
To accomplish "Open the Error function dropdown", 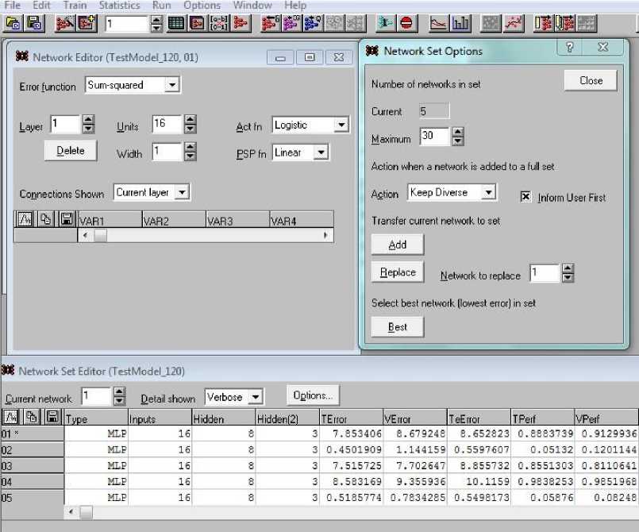I will pyautogui.click(x=172, y=85).
